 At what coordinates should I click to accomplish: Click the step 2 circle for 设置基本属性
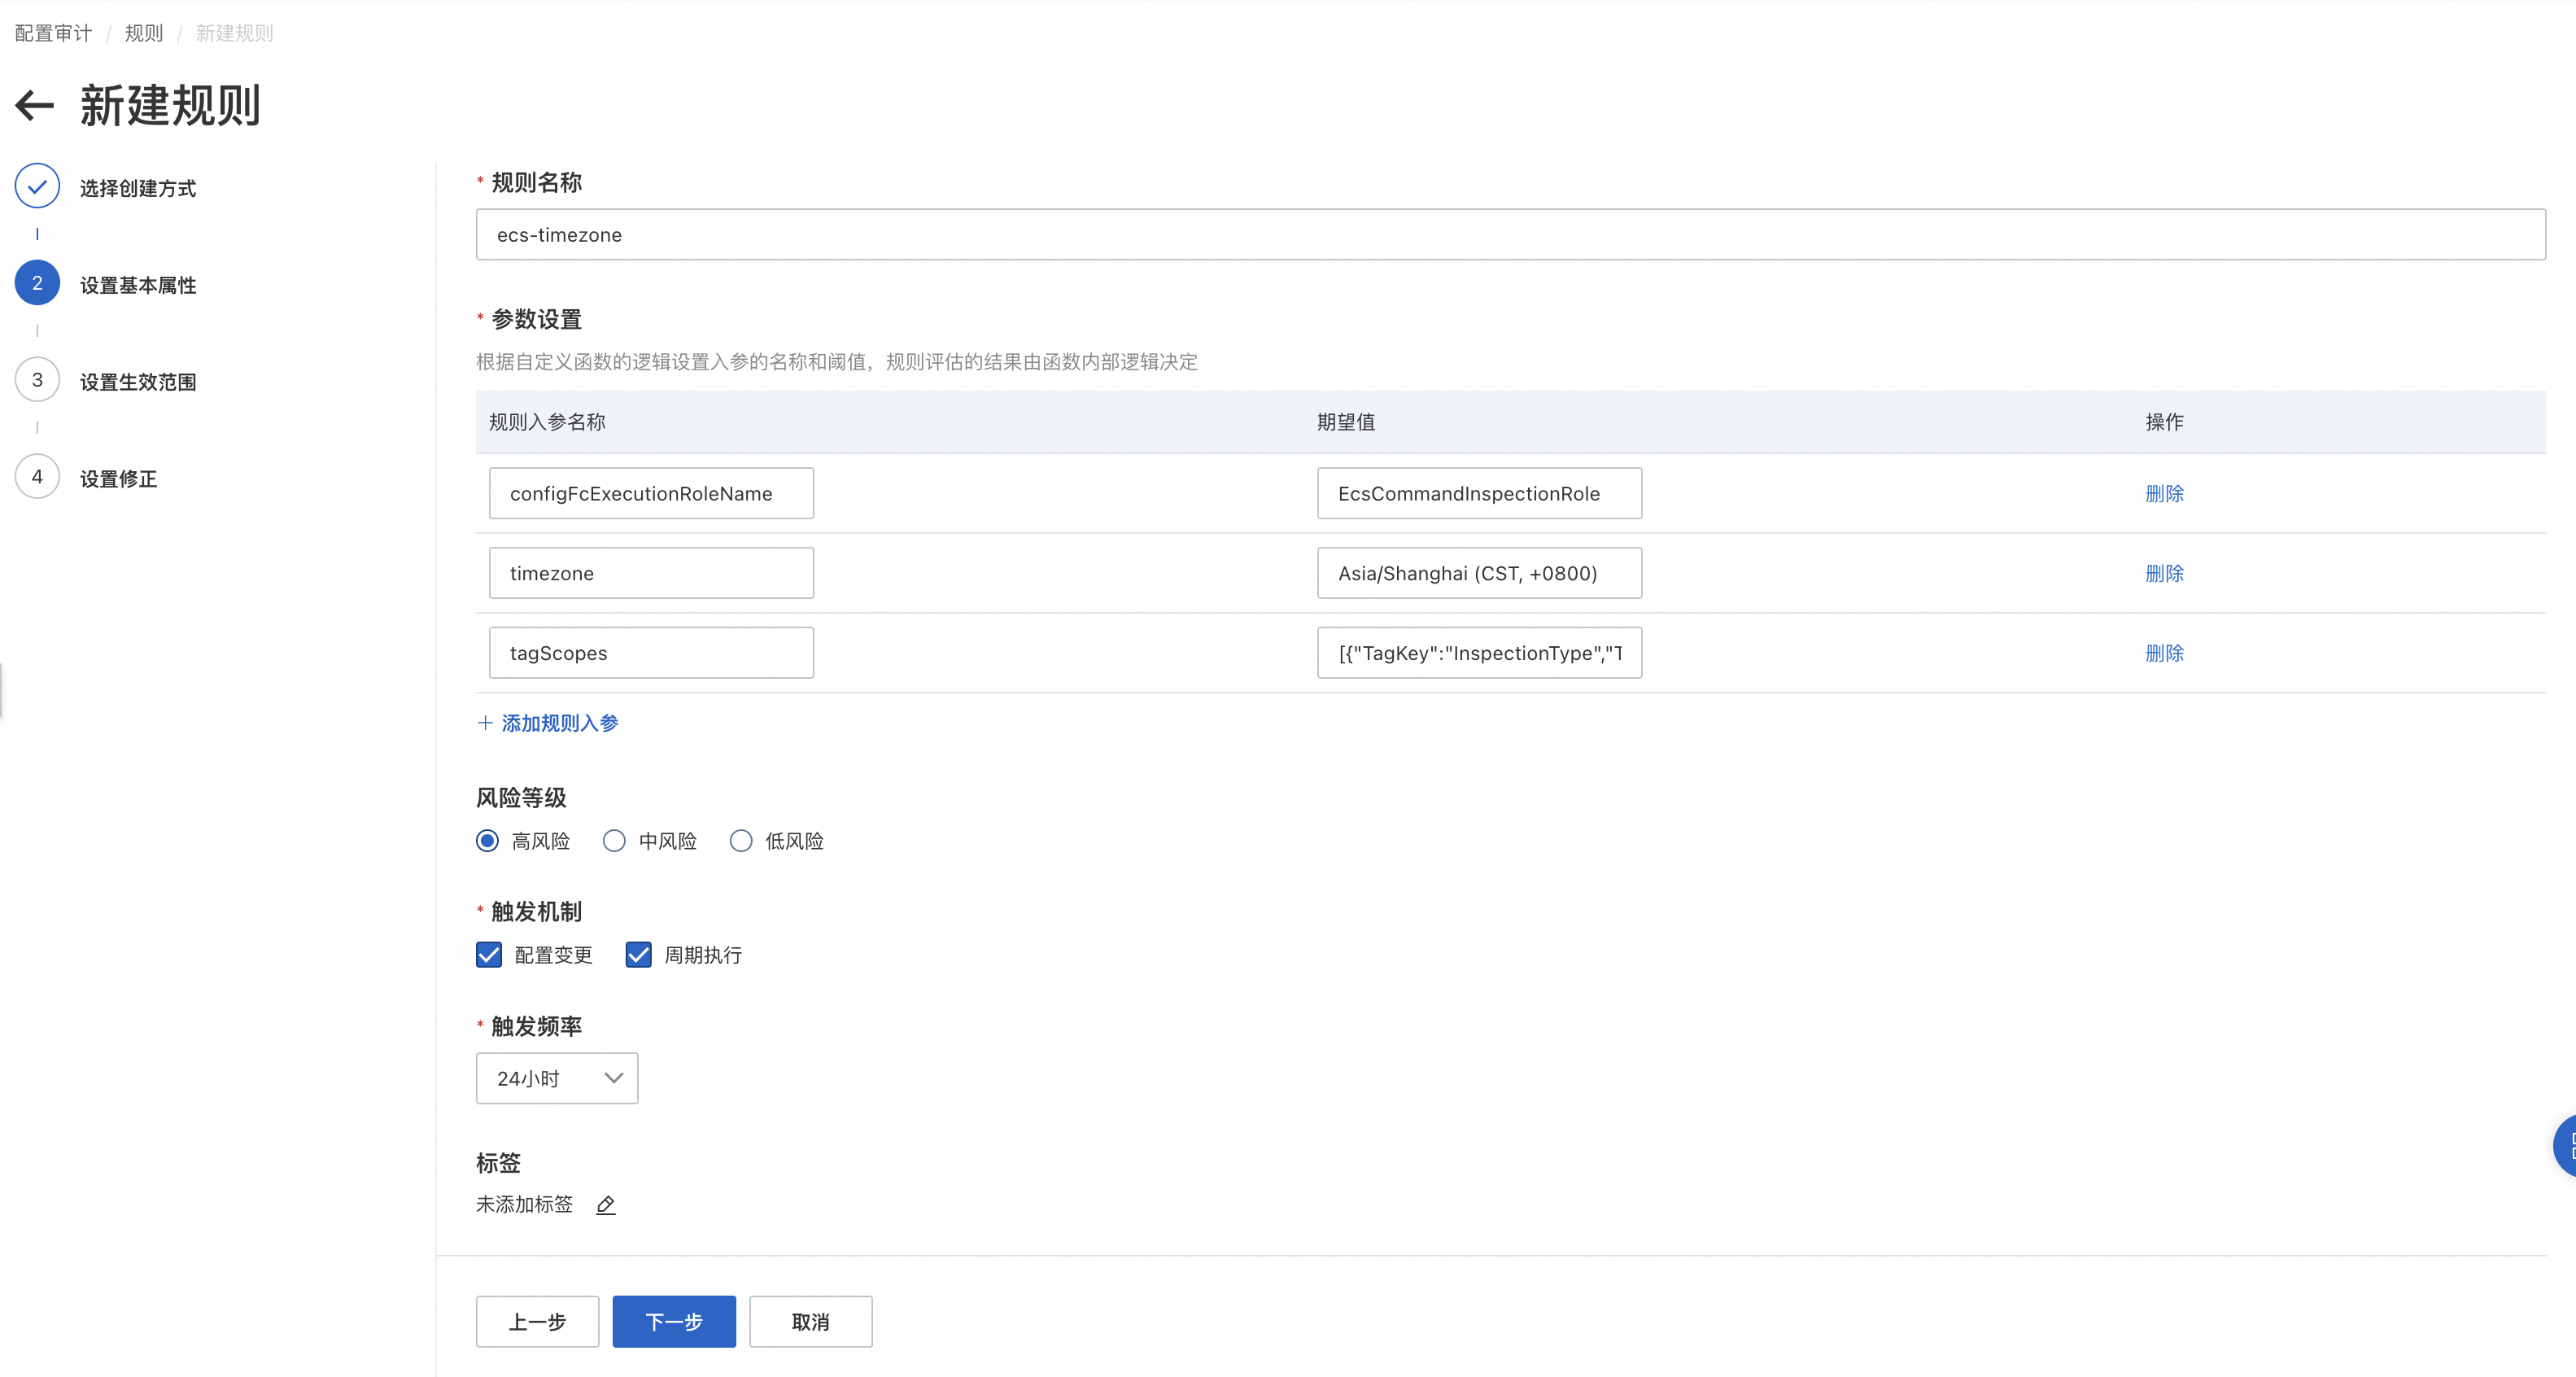[37, 284]
